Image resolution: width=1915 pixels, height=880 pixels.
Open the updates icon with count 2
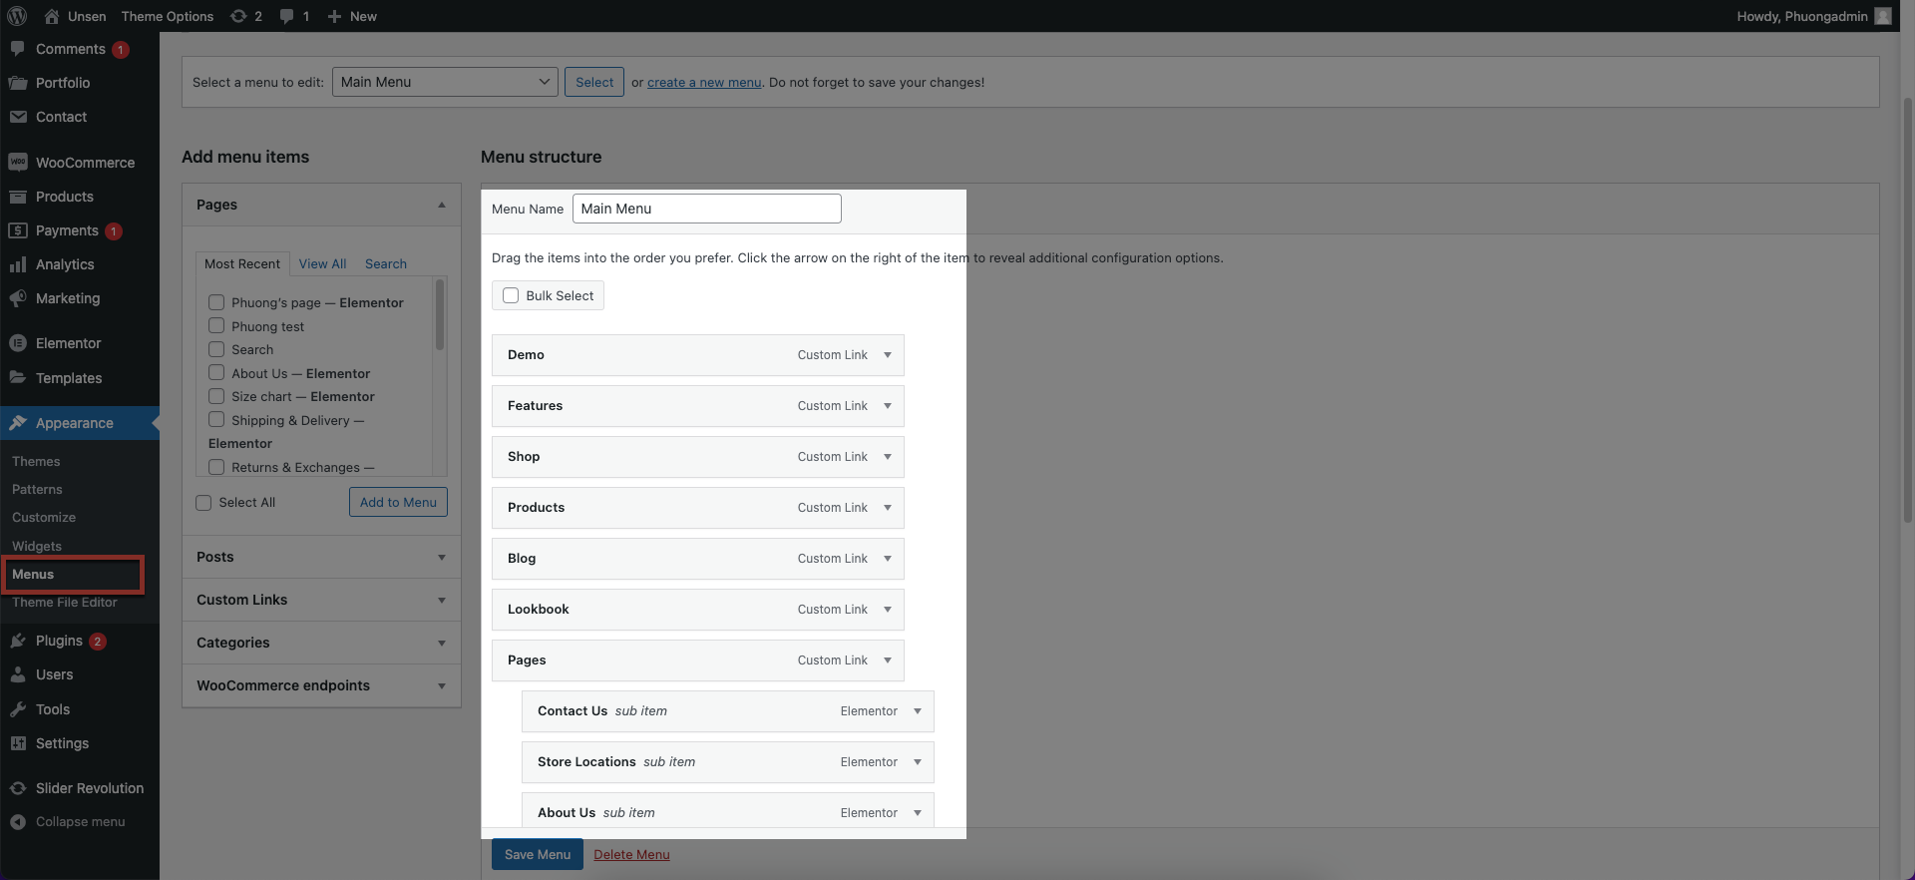point(238,16)
